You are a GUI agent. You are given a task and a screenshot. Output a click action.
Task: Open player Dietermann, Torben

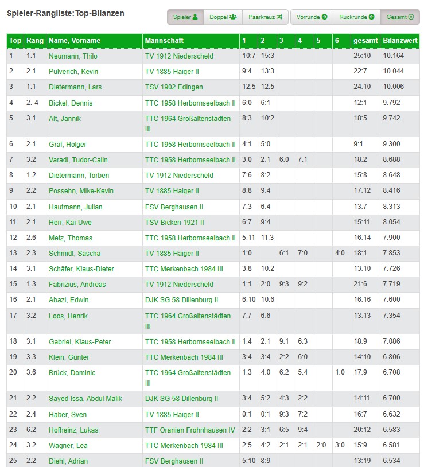79,176
